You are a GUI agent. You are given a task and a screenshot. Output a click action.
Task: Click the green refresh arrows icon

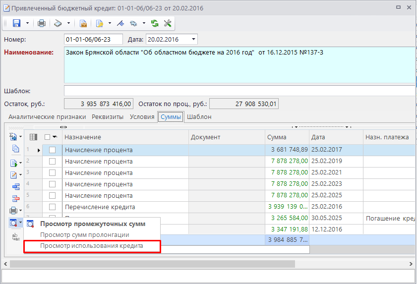(x=155, y=23)
